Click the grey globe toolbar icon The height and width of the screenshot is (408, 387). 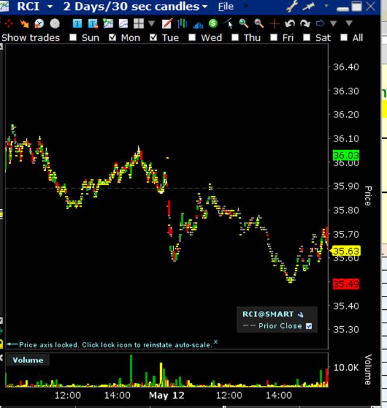point(54,24)
